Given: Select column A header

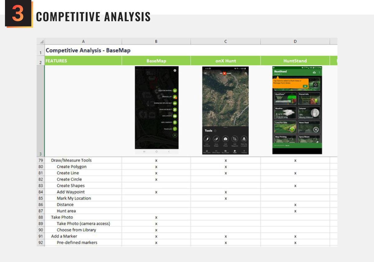Looking at the screenshot, I should coord(83,41).
